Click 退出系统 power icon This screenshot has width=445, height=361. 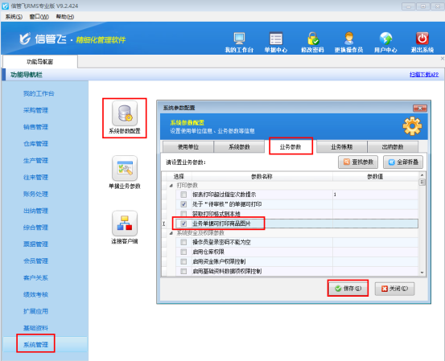(x=422, y=39)
